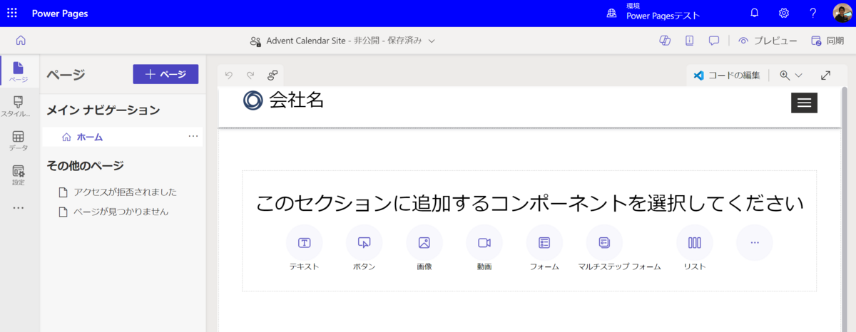Undo last change
The height and width of the screenshot is (332, 856).
pyautogui.click(x=228, y=75)
